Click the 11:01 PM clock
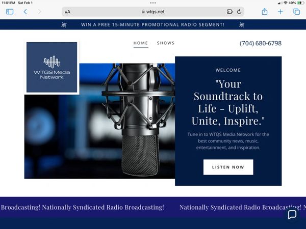 (8, 3)
